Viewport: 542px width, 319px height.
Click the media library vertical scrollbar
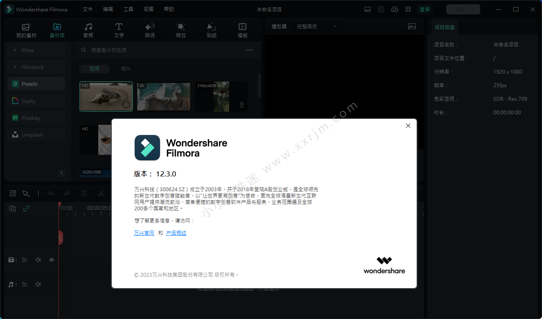pyautogui.click(x=260, y=86)
